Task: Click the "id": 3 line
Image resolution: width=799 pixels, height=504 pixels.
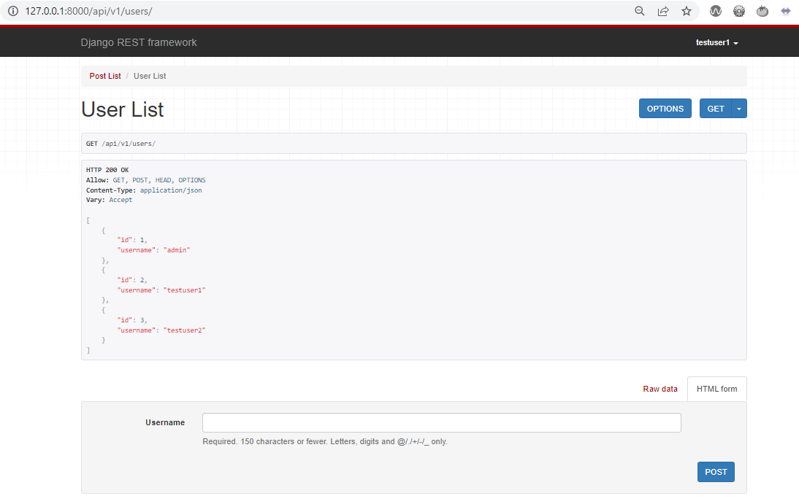Action: pyautogui.click(x=132, y=320)
